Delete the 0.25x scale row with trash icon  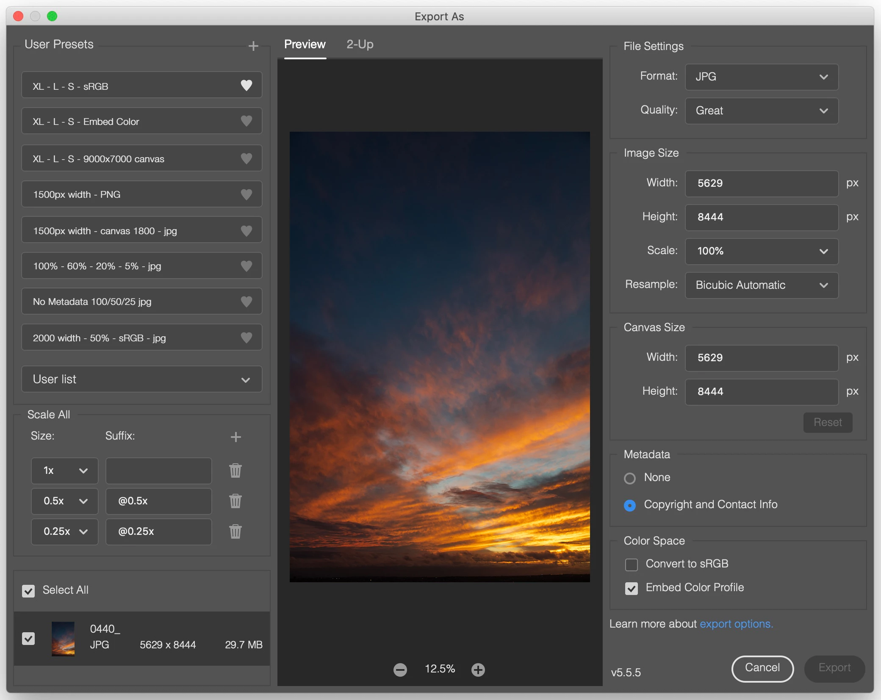(x=235, y=531)
